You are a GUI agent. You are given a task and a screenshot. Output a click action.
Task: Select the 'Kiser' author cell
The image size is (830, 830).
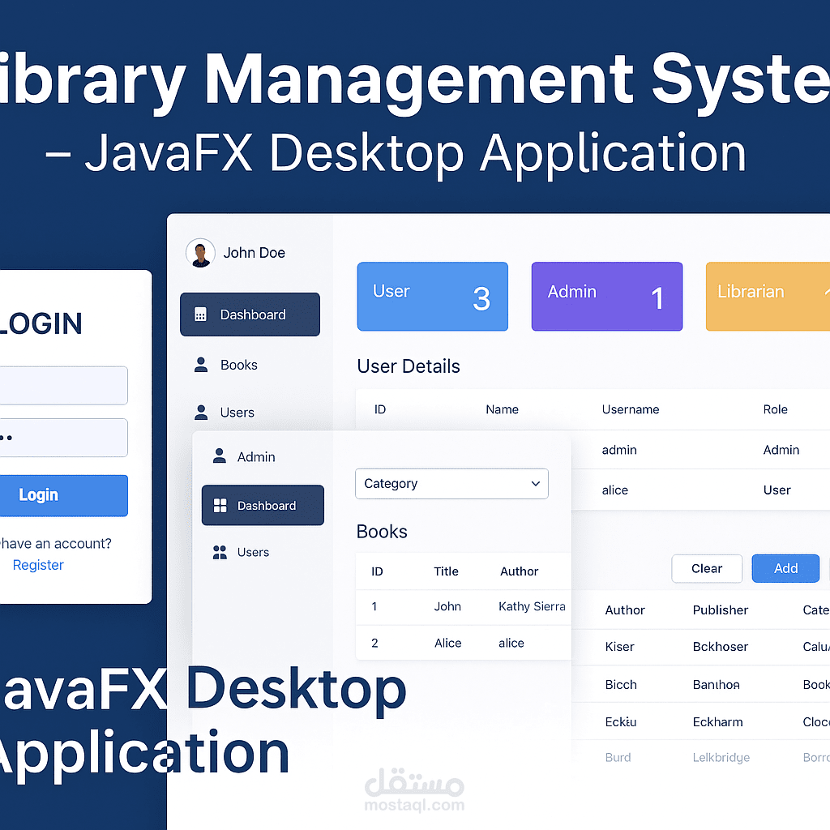(x=619, y=647)
